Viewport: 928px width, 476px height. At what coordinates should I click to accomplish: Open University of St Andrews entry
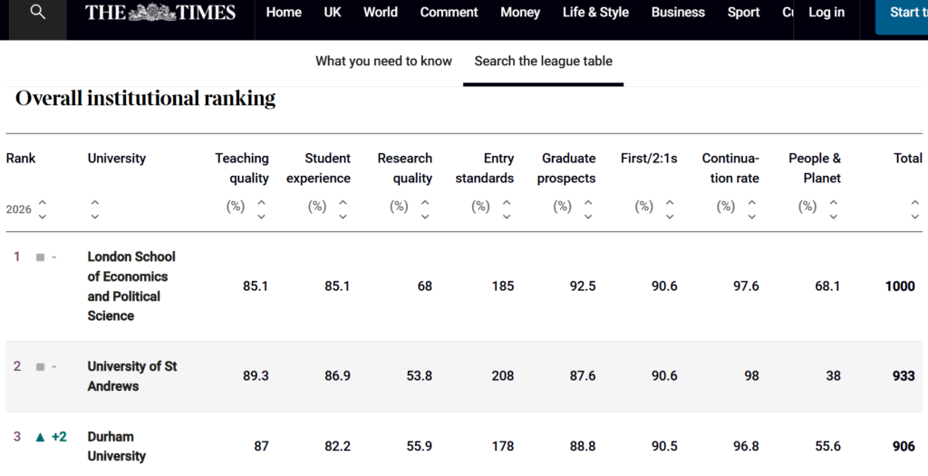(x=131, y=375)
